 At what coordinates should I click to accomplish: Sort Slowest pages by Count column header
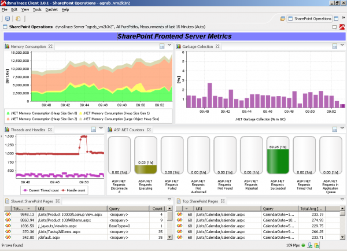point(157,209)
